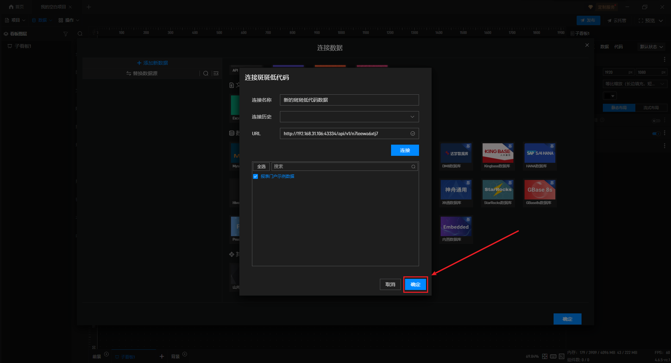
Task: Select the SAP S/4 HANA database icon
Action: pos(540,153)
